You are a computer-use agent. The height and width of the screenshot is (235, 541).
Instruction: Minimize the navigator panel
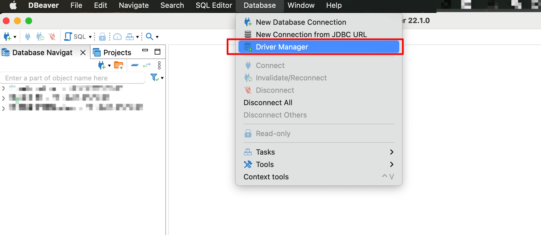pos(145,50)
